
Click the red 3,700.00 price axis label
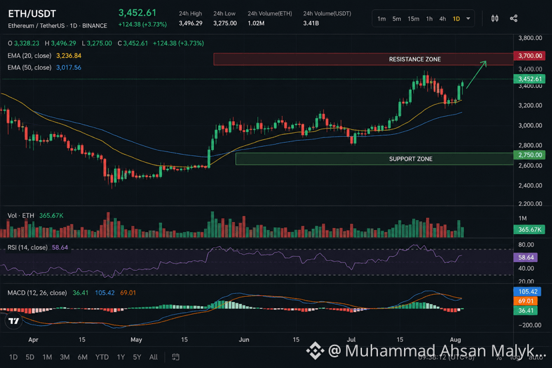point(529,55)
